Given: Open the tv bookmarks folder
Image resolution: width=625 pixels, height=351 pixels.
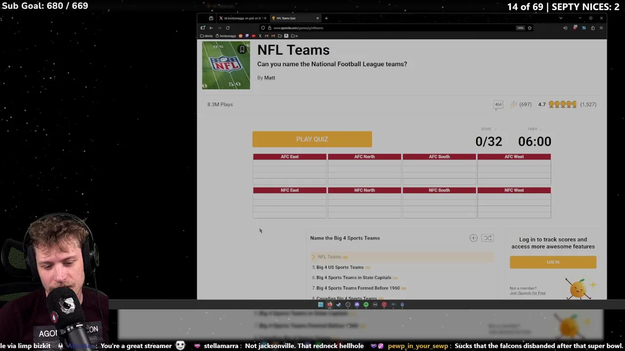Looking at the screenshot, I should tap(294, 36).
